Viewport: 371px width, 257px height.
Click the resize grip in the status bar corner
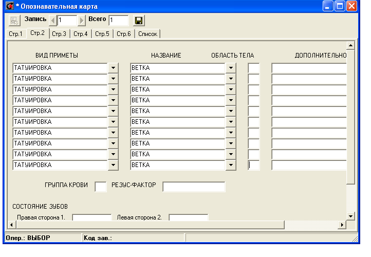click(355, 239)
